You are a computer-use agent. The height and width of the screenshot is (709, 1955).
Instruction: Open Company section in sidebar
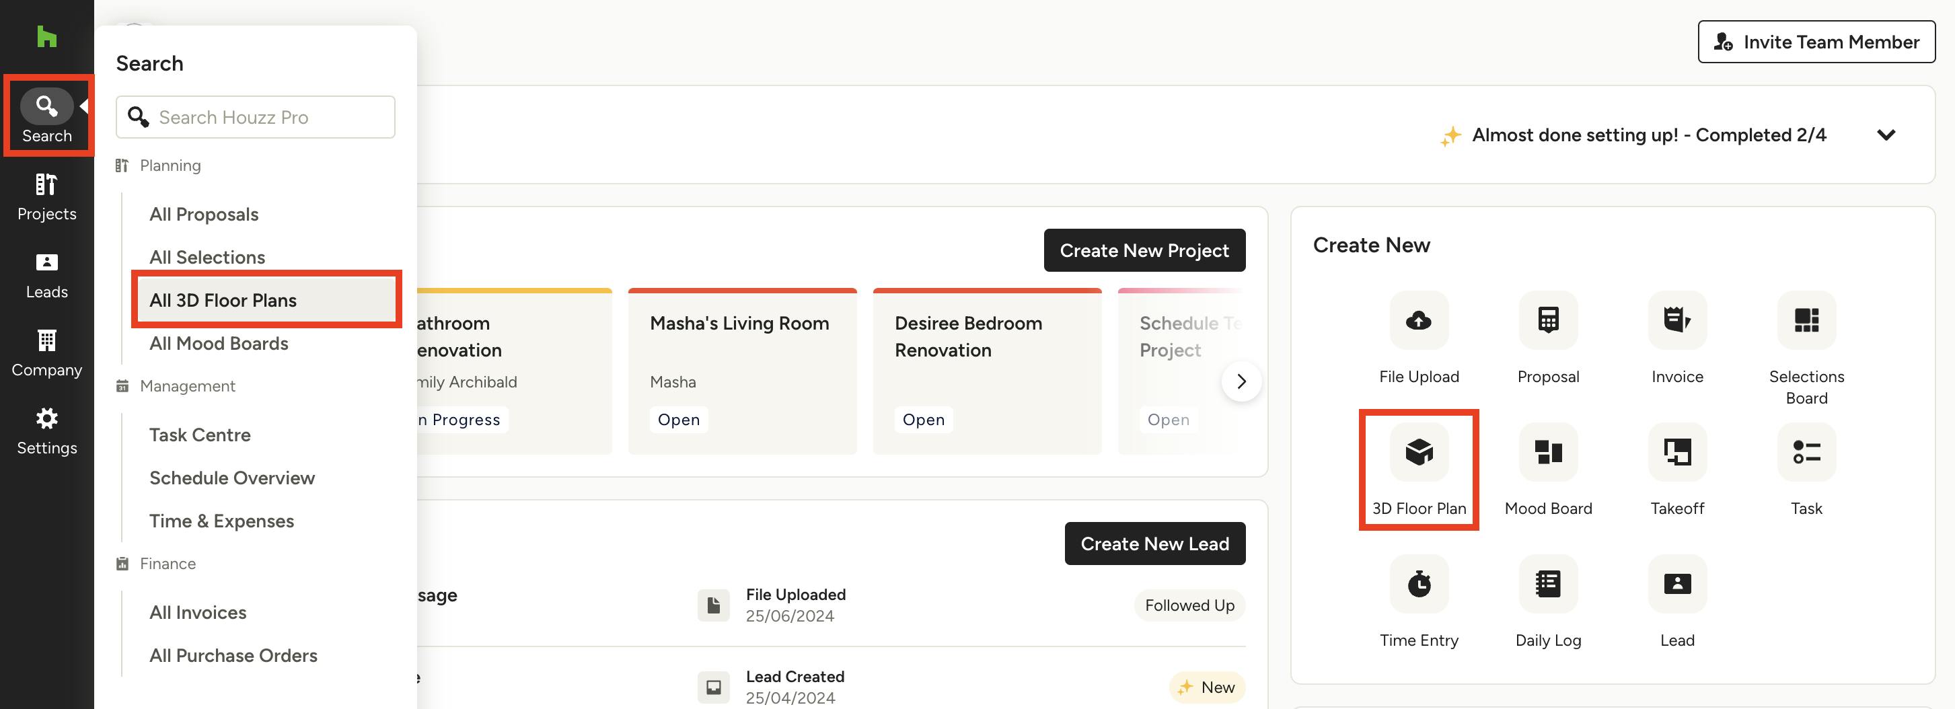pos(47,353)
